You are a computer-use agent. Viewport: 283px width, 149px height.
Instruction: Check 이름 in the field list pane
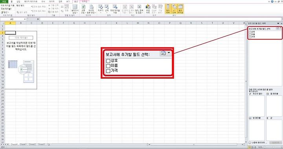pos(250,34)
